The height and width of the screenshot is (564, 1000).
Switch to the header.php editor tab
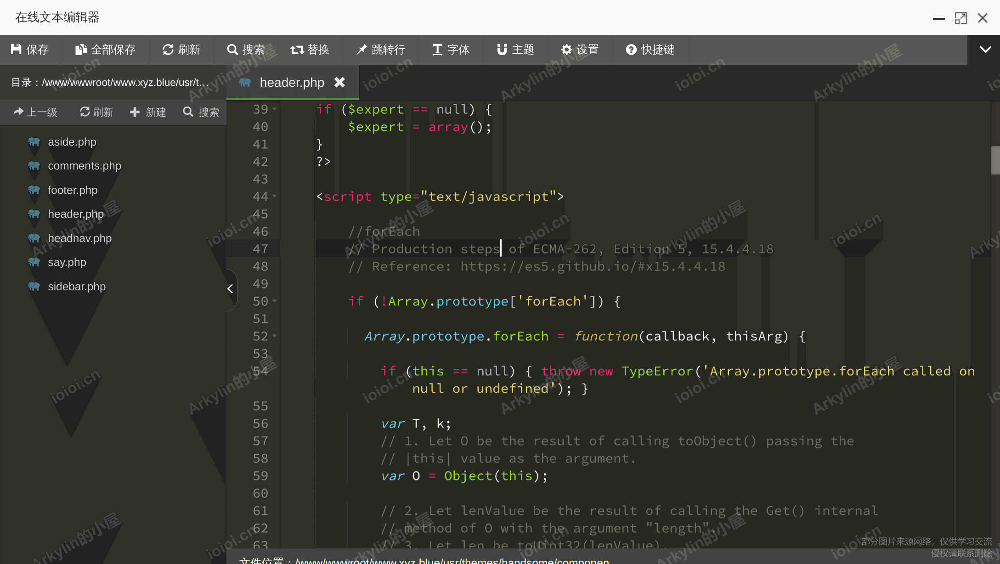pos(292,82)
